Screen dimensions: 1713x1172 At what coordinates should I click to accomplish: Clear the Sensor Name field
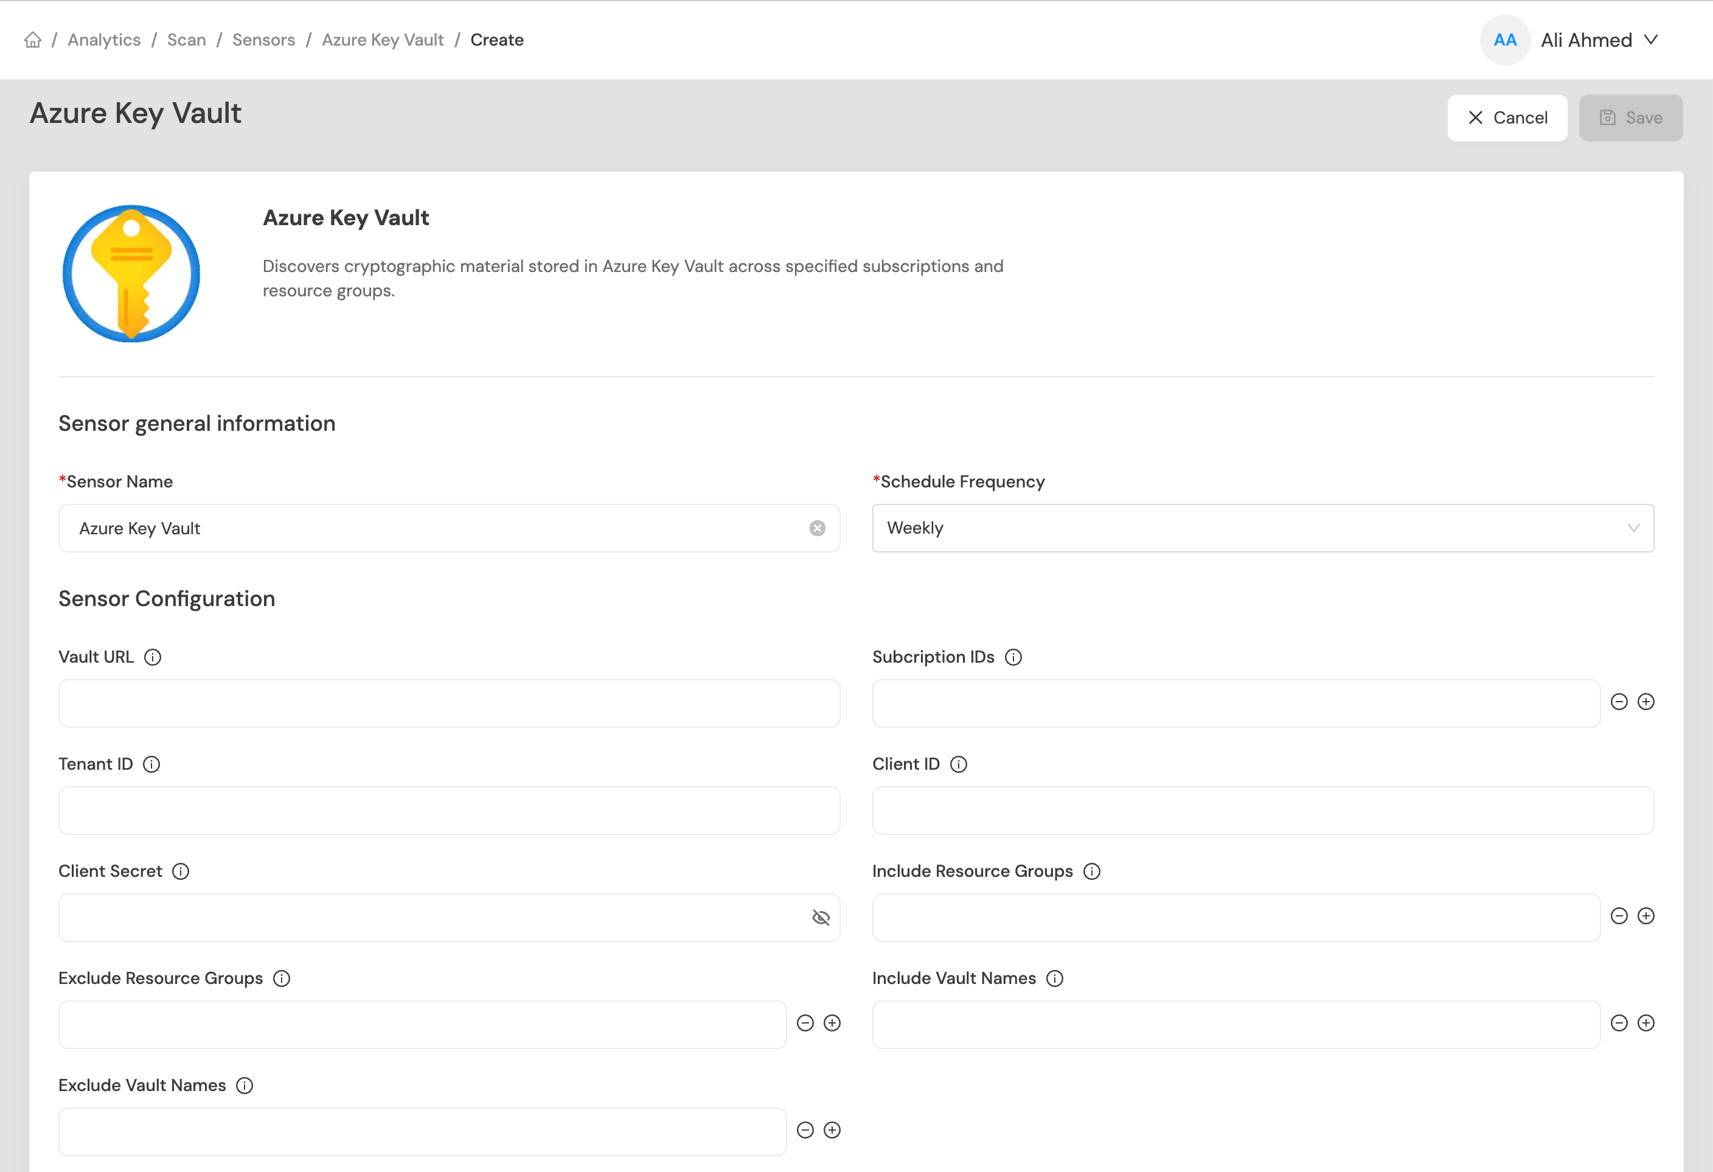click(818, 528)
